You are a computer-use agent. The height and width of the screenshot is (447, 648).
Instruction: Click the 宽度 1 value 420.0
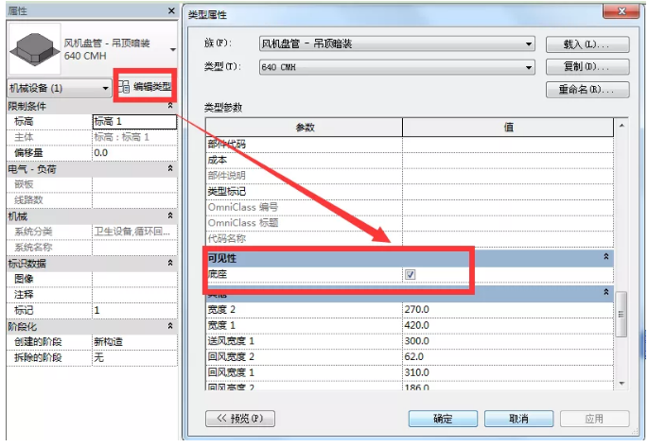coord(508,325)
